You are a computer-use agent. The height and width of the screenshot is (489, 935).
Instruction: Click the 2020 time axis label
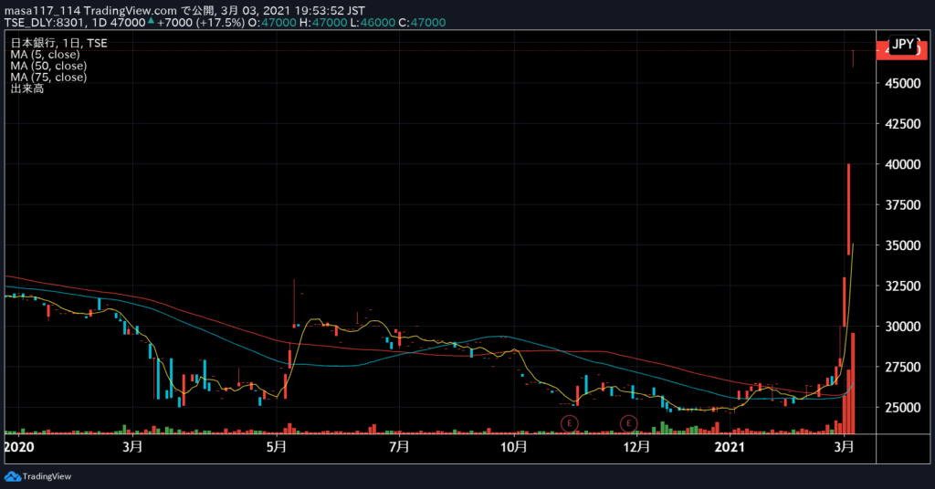pyautogui.click(x=19, y=447)
